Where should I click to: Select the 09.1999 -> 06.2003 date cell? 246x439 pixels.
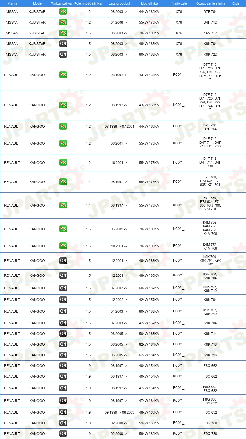(120, 412)
